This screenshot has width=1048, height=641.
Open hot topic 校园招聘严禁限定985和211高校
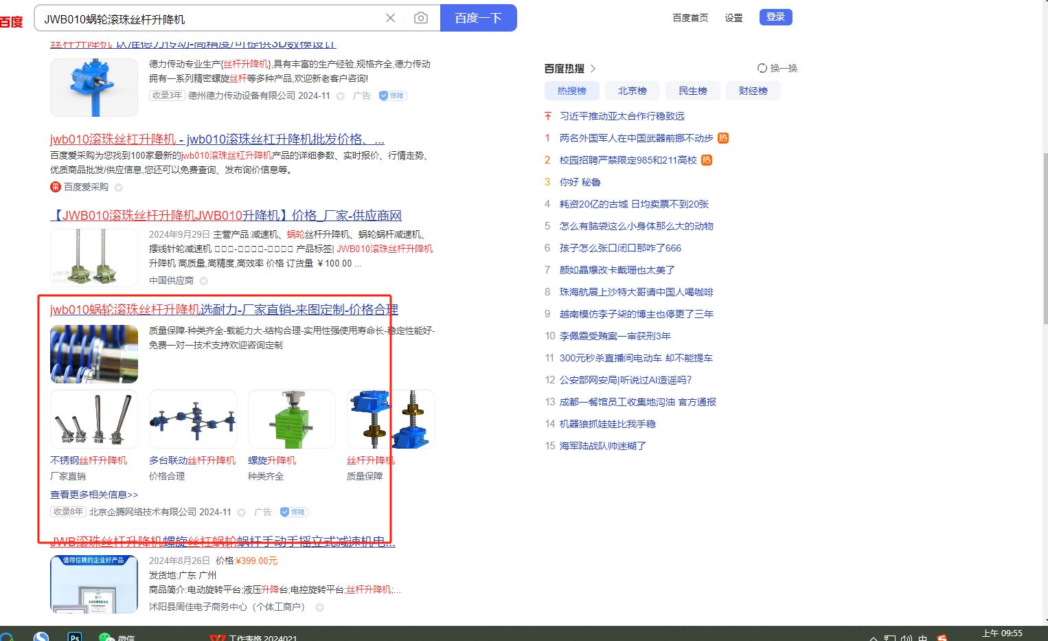(x=628, y=160)
